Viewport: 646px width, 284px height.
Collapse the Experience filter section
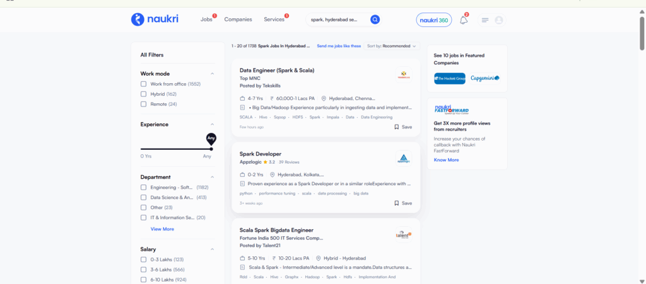212,125
